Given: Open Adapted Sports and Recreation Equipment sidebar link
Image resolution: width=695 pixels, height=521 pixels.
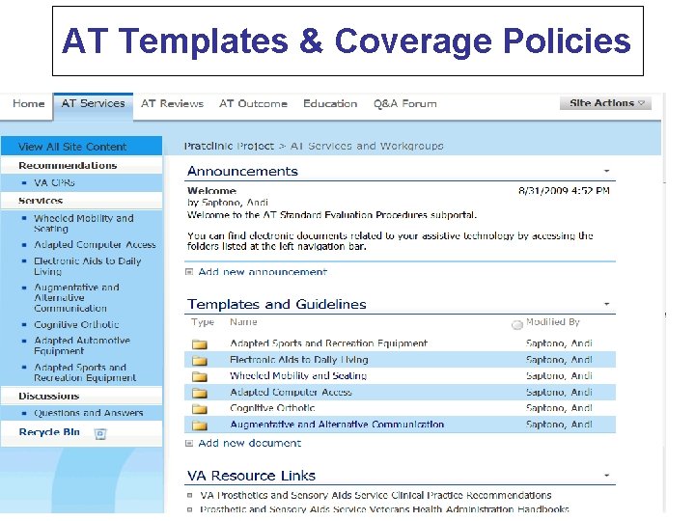Looking at the screenshot, I should 85,372.
